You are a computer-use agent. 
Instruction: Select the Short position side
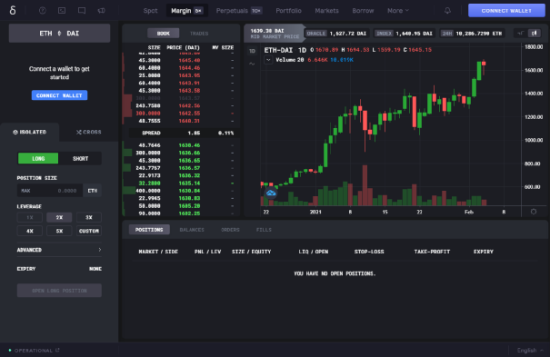(80, 158)
